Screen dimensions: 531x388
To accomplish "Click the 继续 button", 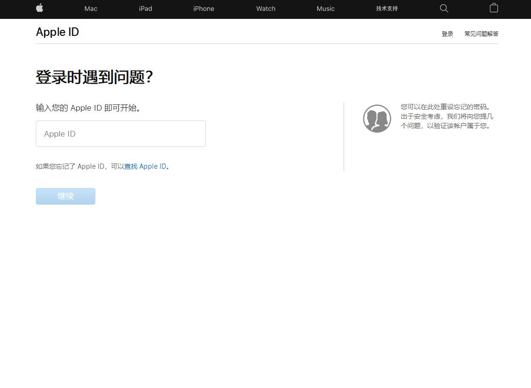I will pyautogui.click(x=66, y=197).
